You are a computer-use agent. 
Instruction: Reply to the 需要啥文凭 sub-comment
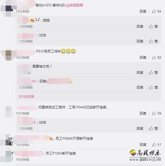tap(140, 73)
